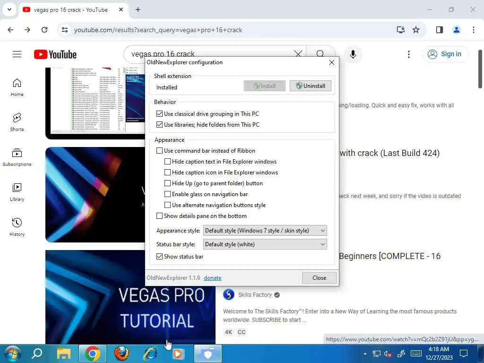
Task: Click the install app icon in address bar
Action: 401,30
